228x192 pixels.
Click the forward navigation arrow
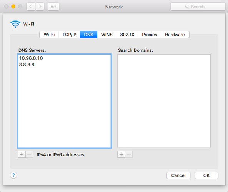pos(40,7)
